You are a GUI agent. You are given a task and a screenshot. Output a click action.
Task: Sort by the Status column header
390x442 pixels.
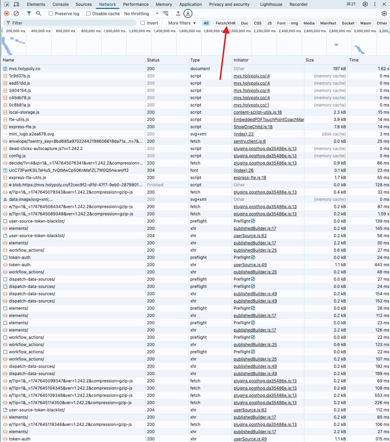(167, 60)
